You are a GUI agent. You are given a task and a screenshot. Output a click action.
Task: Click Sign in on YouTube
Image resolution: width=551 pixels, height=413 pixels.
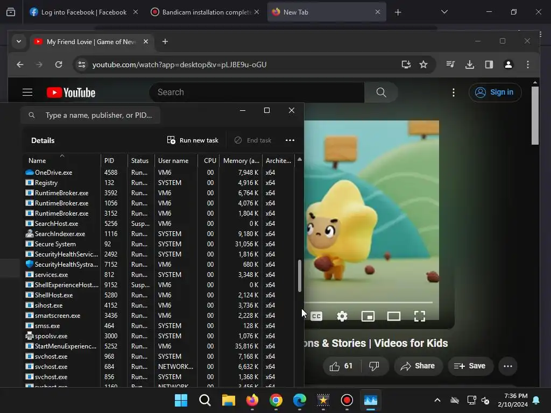[x=495, y=92]
